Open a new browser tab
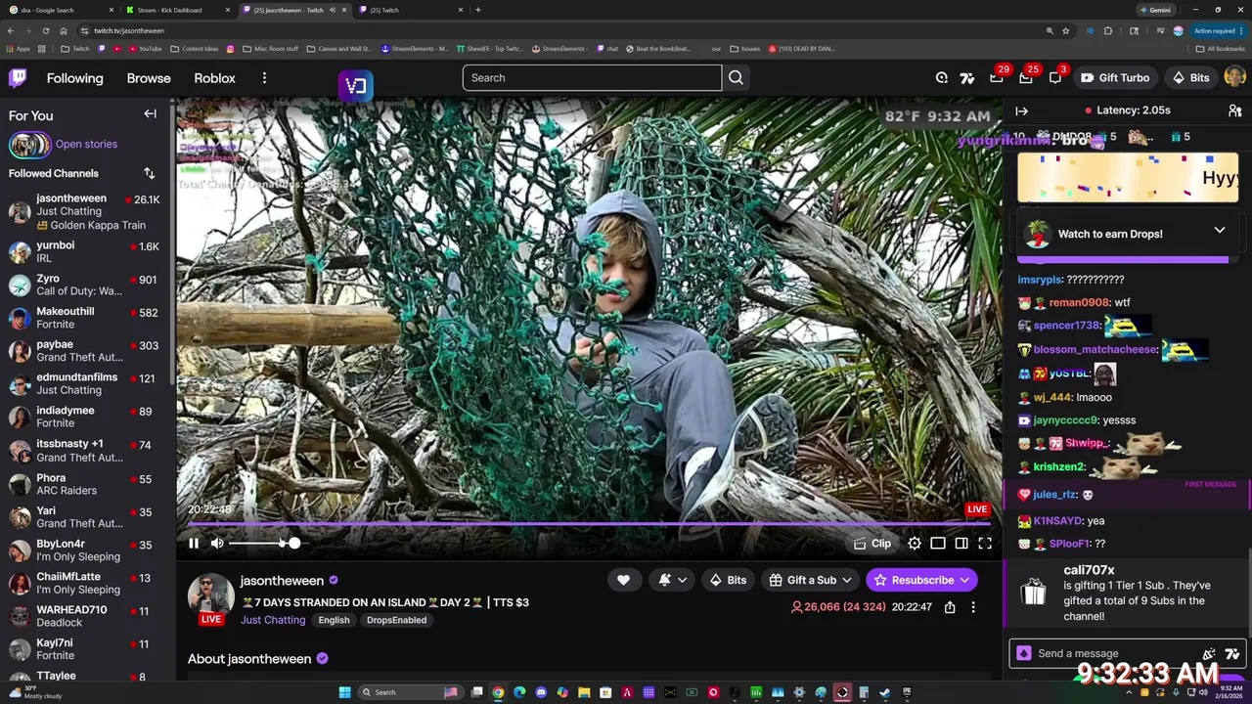 coord(477,10)
